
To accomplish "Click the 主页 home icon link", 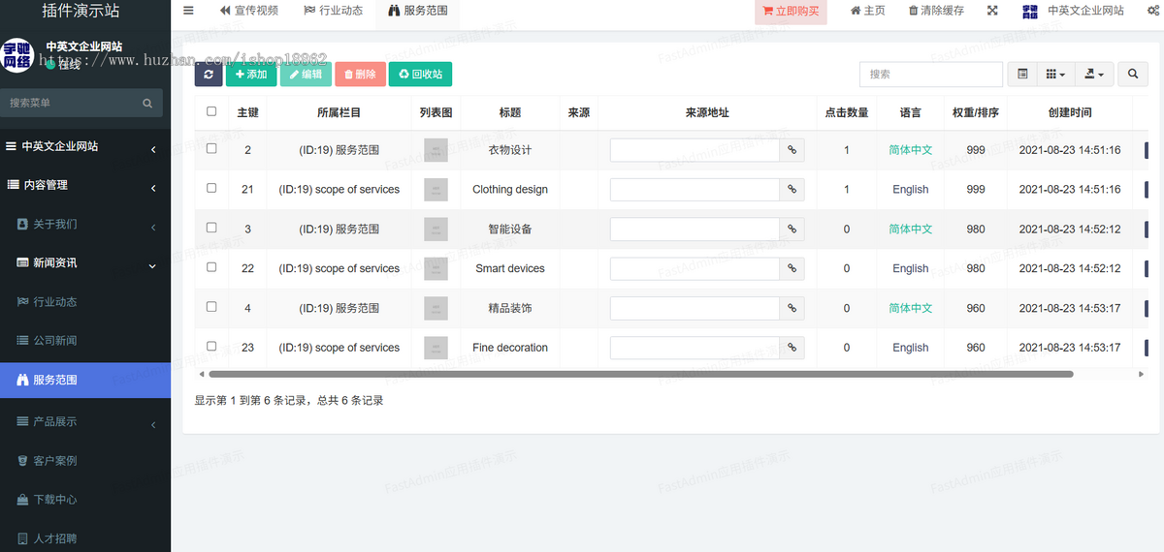I will click(867, 11).
